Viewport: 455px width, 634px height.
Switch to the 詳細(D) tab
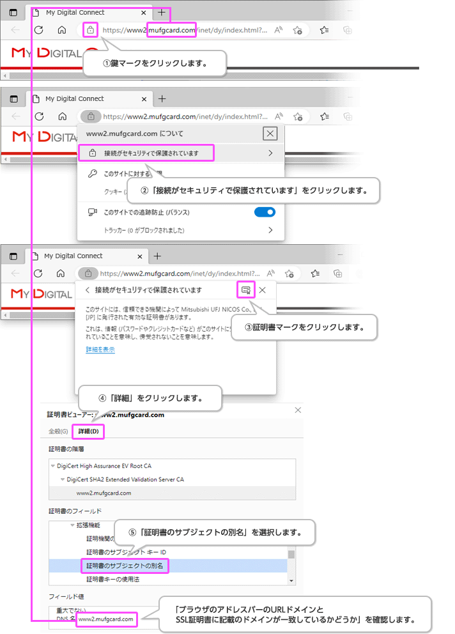point(88,431)
